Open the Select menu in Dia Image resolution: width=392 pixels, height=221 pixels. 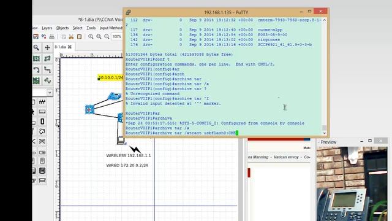pos(78,28)
